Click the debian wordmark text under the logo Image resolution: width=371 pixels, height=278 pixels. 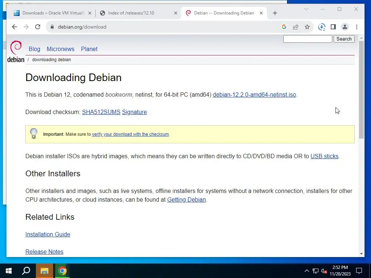coord(16,60)
